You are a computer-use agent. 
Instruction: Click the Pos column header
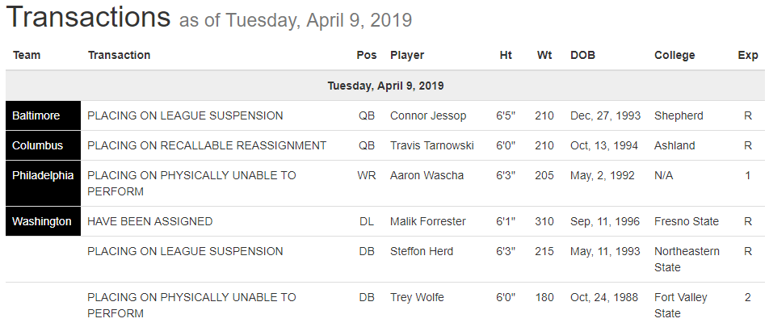pos(366,55)
